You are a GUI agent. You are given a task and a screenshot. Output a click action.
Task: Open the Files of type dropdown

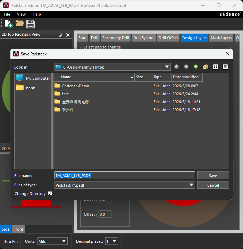[x=191, y=185]
